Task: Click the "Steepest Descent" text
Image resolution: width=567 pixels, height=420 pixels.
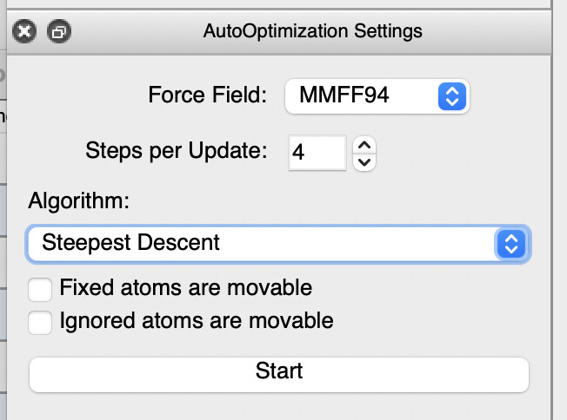Action: click(130, 243)
